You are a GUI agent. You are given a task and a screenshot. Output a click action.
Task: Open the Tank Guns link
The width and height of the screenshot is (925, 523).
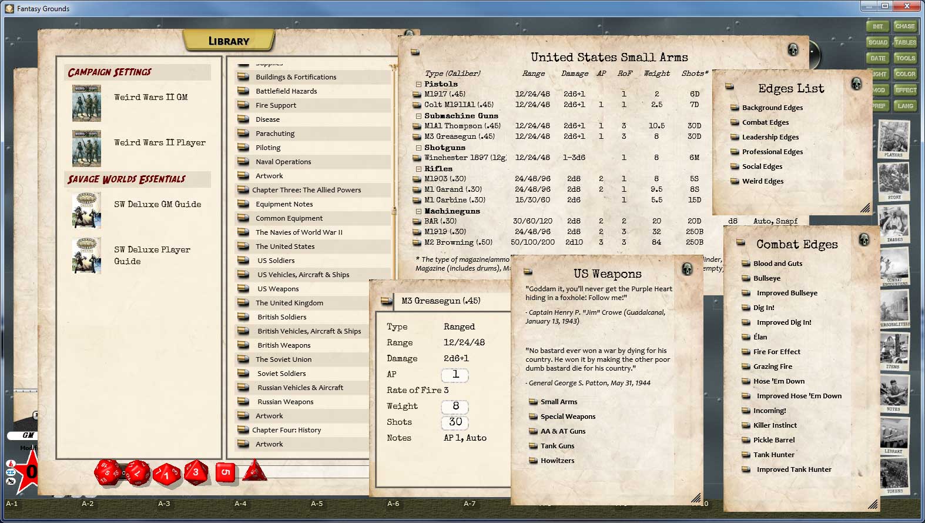pyautogui.click(x=557, y=446)
